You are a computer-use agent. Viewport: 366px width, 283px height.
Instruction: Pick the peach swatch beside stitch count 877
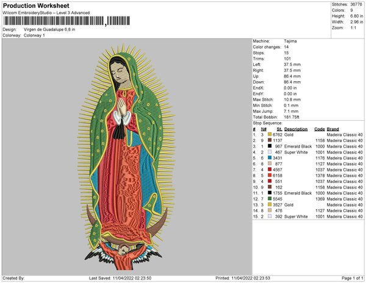(270, 163)
